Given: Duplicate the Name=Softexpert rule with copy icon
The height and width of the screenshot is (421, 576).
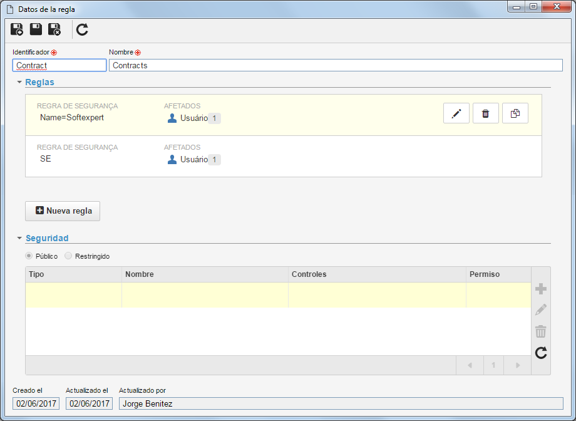Looking at the screenshot, I should 515,113.
